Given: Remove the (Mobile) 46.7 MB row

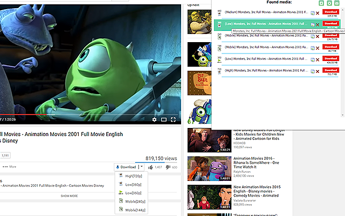Looking at the screenshot, I should point(318,48).
